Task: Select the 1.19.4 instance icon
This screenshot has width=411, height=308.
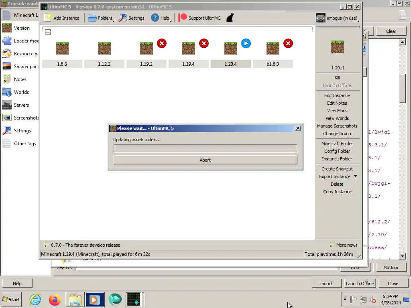Action: 189,48
